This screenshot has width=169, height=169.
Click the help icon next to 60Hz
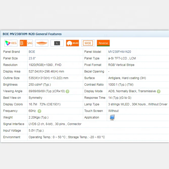(x=39, y=111)
